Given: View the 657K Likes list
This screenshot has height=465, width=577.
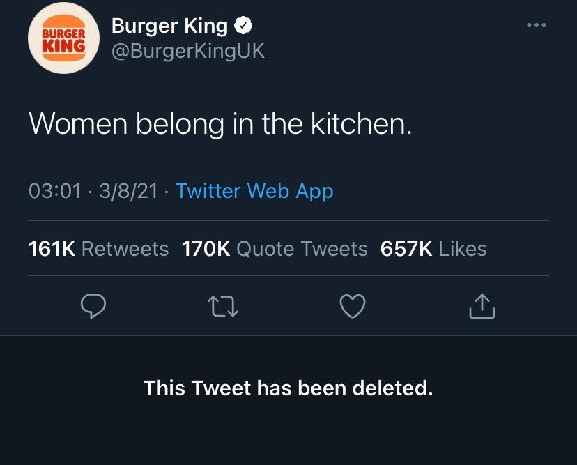Looking at the screenshot, I should pos(433,249).
